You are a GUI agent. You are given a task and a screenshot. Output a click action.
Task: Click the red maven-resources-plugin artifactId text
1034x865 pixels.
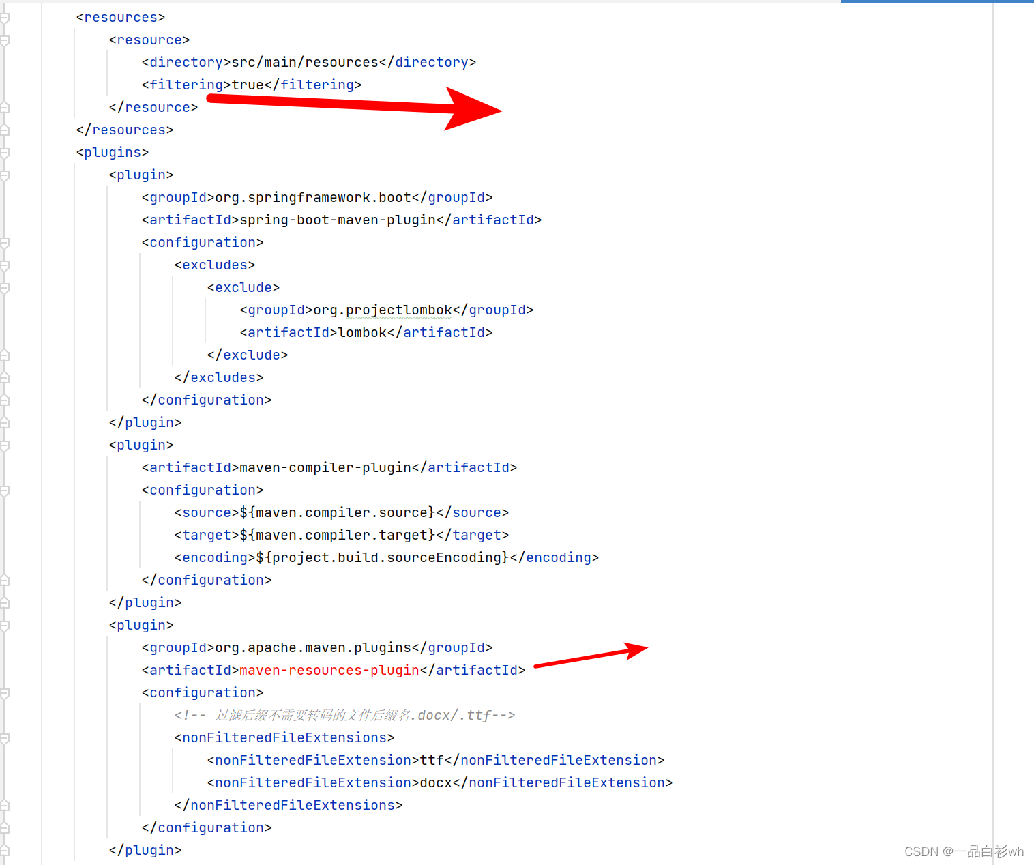pos(329,670)
